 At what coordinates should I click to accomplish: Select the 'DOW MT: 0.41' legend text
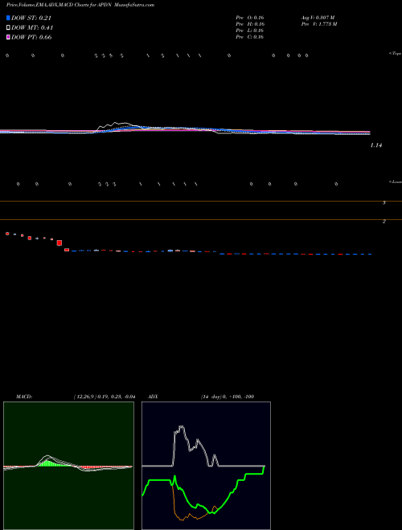32,28
